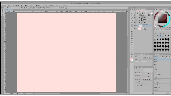Collapse the open layer folder
Screen dimensions: 171x96
(138, 23)
